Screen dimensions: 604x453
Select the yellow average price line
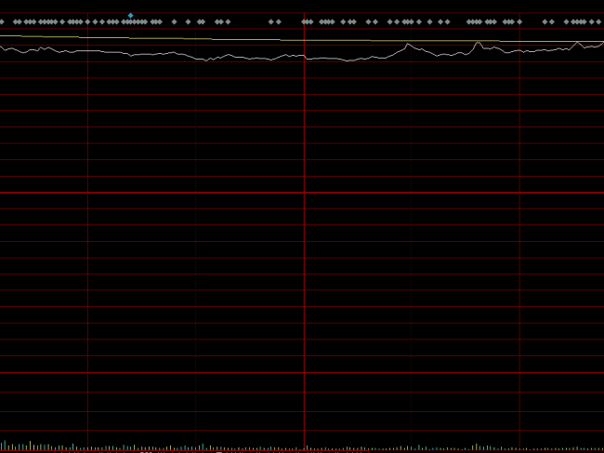tap(302, 39)
